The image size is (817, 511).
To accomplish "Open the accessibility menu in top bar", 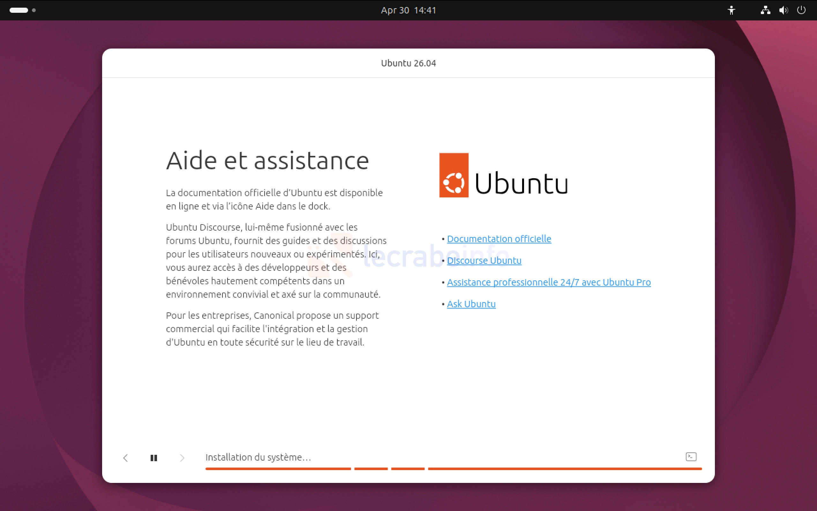I will pyautogui.click(x=731, y=10).
